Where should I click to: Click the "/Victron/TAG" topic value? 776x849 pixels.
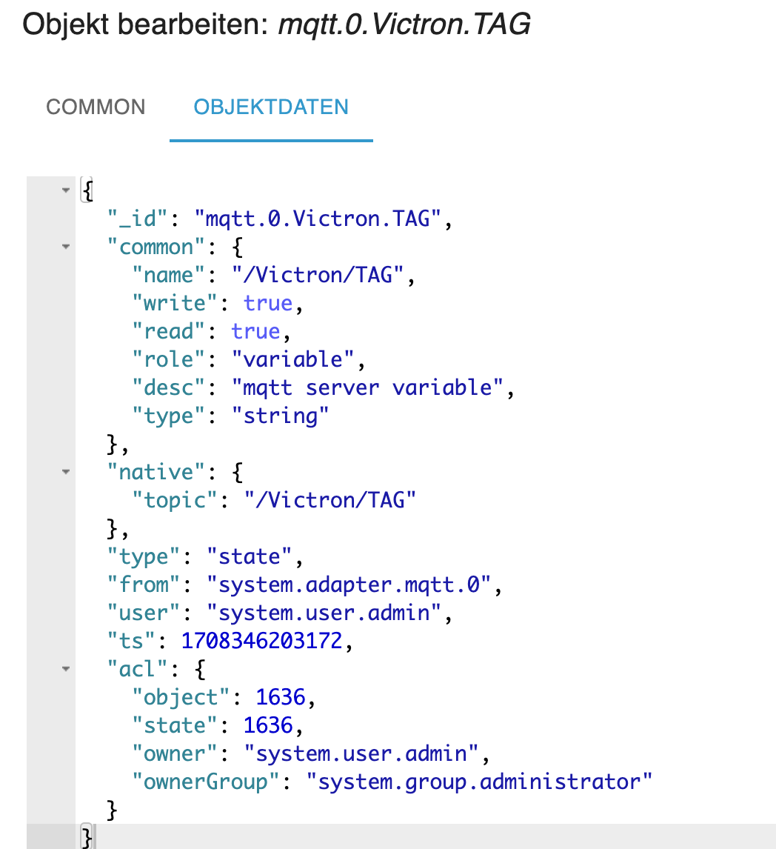[330, 500]
